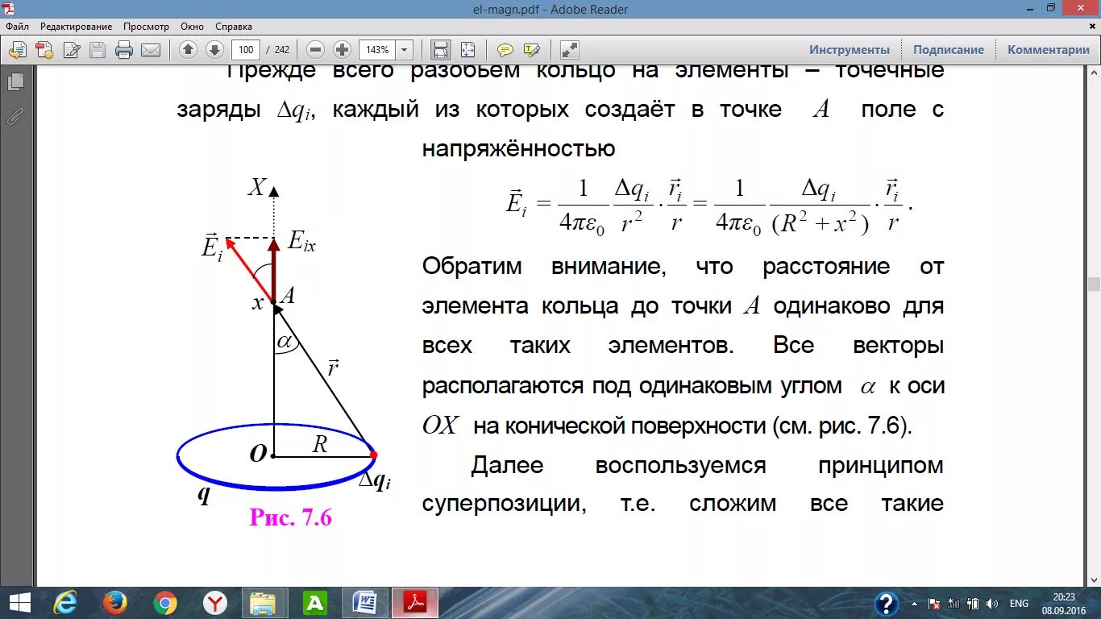
Task: Open the Справка menu
Action: tap(234, 27)
